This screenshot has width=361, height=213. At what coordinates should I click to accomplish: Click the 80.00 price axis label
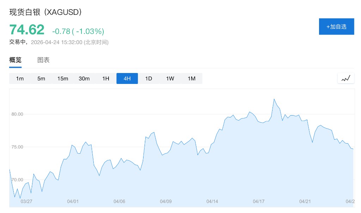coord(17,114)
